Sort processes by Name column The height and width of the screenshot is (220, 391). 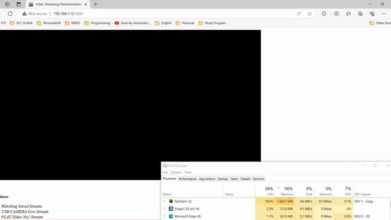[192, 191]
